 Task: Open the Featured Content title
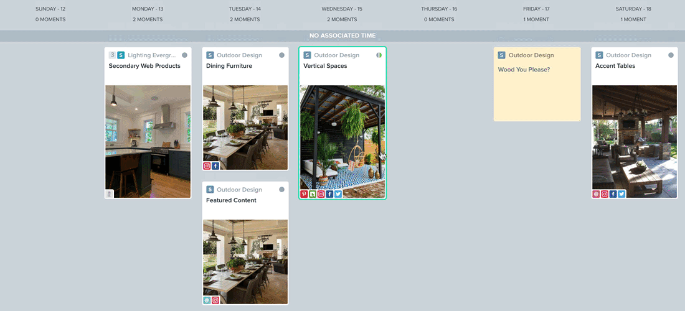click(x=231, y=200)
